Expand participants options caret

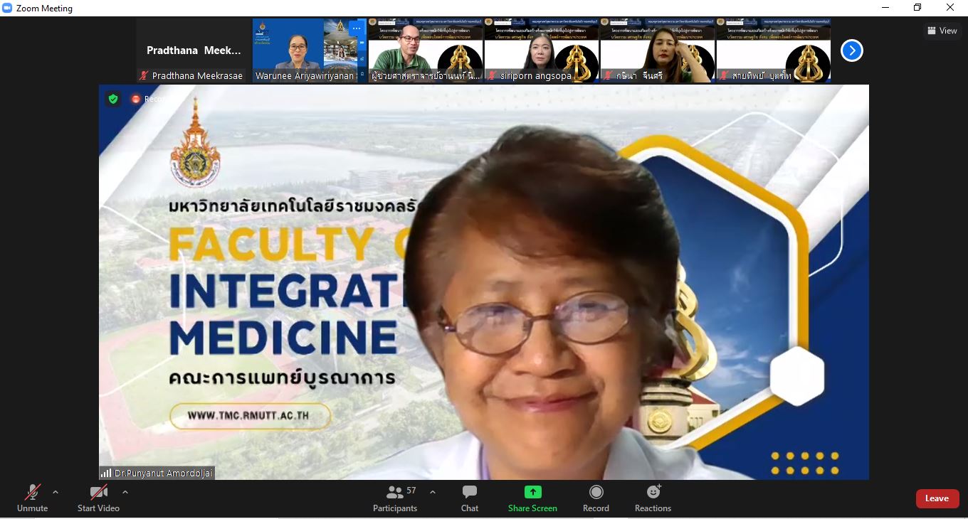click(x=432, y=492)
